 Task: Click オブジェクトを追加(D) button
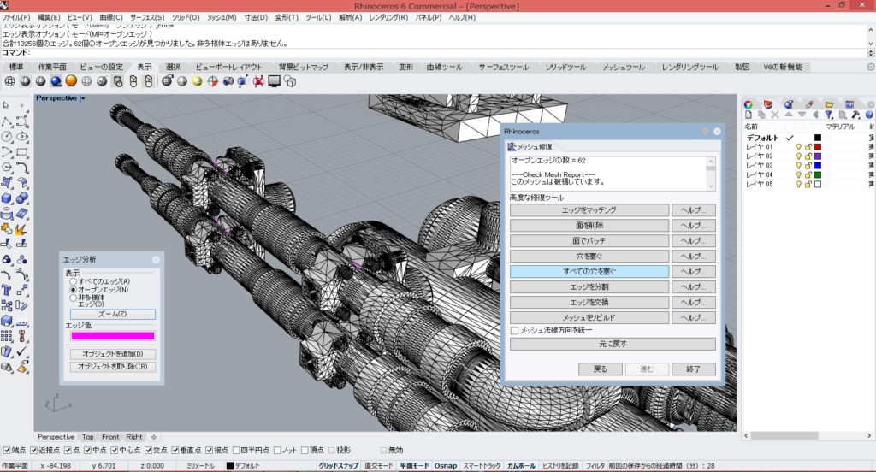point(113,354)
